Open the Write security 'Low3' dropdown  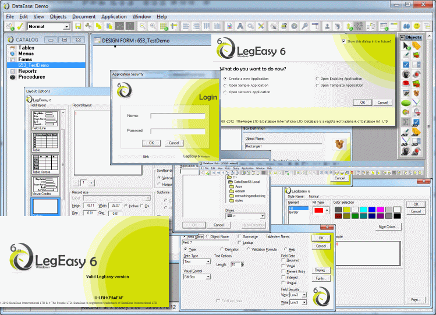[x=304, y=302]
